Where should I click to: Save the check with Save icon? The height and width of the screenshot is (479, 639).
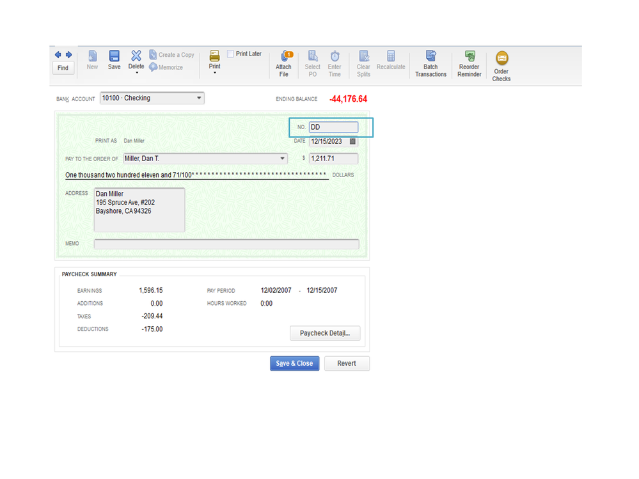pyautogui.click(x=114, y=60)
